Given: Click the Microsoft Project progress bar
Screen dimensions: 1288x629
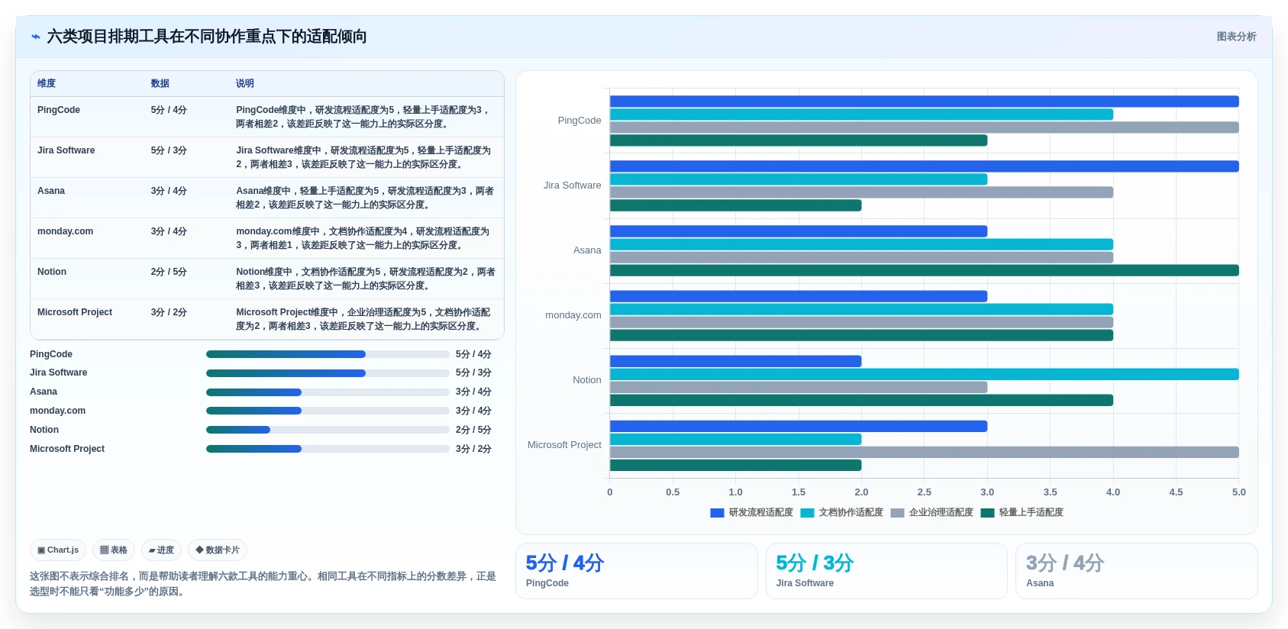Looking at the screenshot, I should pos(328,449).
